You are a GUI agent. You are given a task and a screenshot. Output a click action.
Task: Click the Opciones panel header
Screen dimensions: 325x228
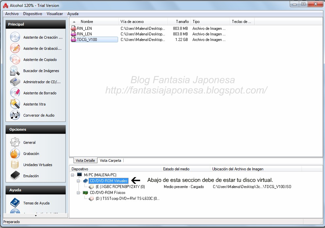pos(36,129)
